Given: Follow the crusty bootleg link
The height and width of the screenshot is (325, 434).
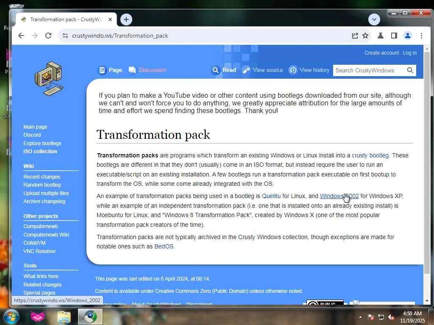Looking at the screenshot, I should click(370, 155).
